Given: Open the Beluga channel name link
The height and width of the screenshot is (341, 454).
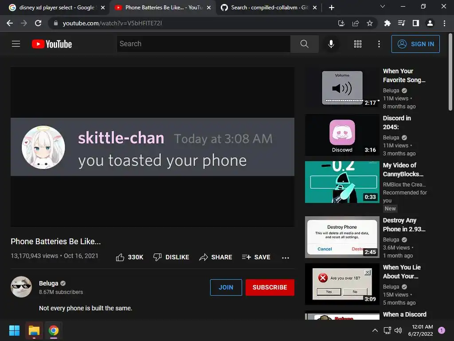Looking at the screenshot, I should coord(49,283).
